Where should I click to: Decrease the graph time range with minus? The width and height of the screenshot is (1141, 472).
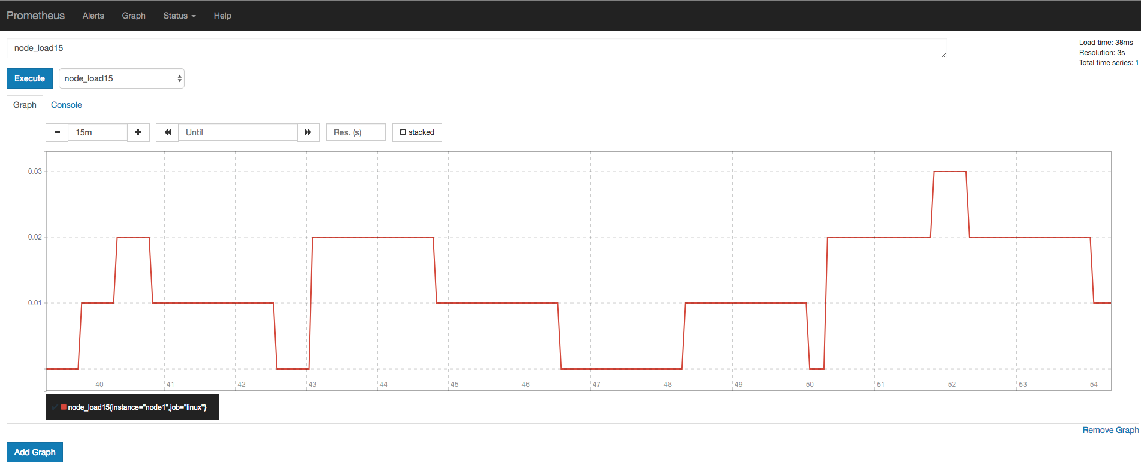57,132
